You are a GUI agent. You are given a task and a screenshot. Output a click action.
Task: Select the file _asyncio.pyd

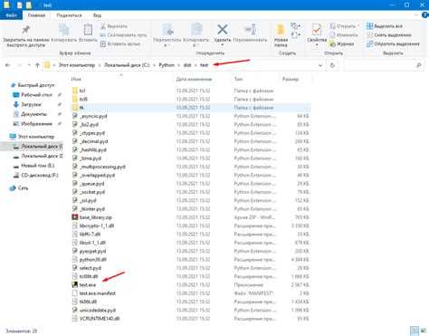pos(93,116)
